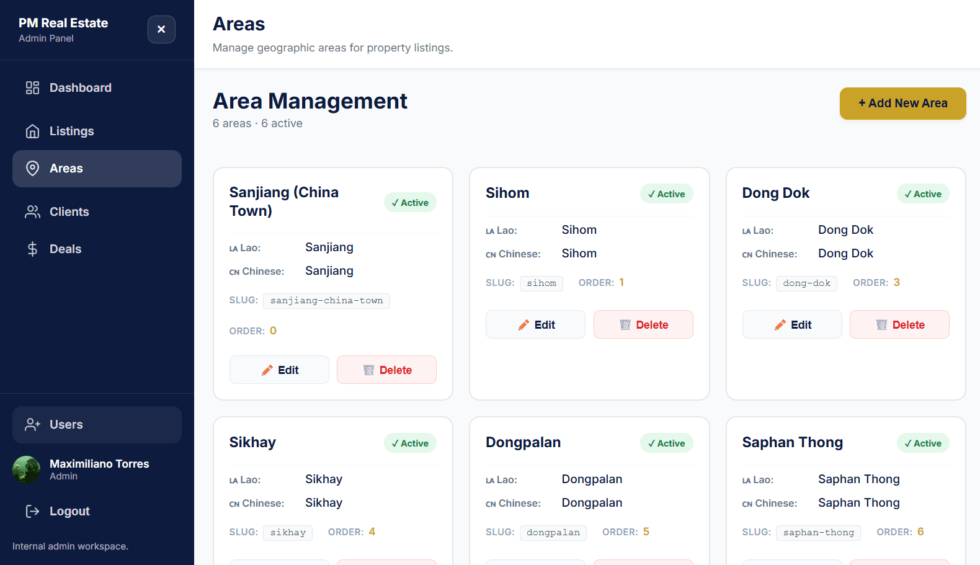Click the slug 'dong-dok'
The image size is (980, 565).
806,283
